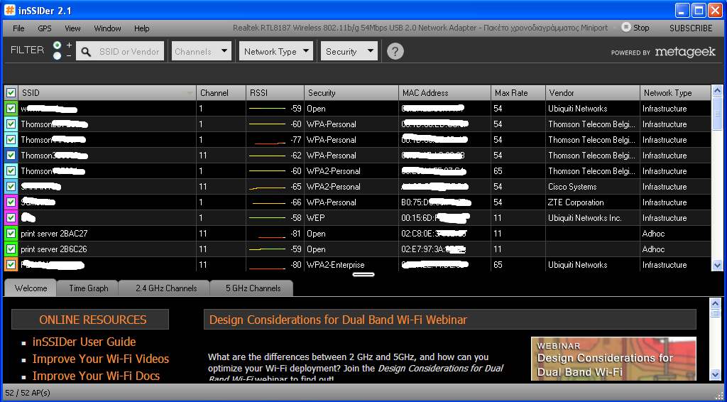This screenshot has height=402, width=727.
Task: Switch to the Time Graph tab
Action: pos(88,288)
